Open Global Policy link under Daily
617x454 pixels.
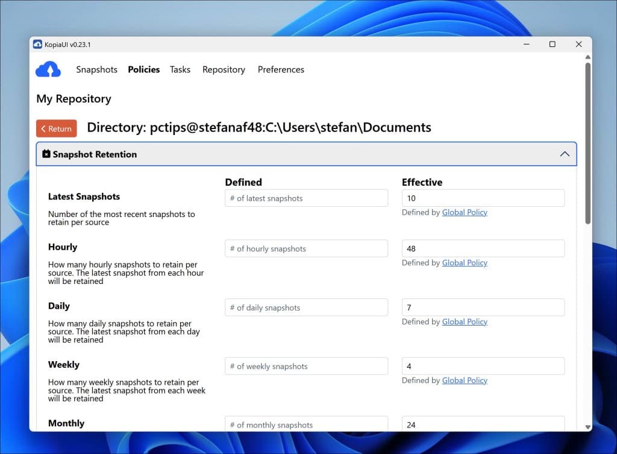coord(465,322)
